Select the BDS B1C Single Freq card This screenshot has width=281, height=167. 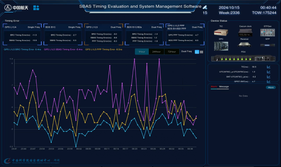(x=63, y=34)
